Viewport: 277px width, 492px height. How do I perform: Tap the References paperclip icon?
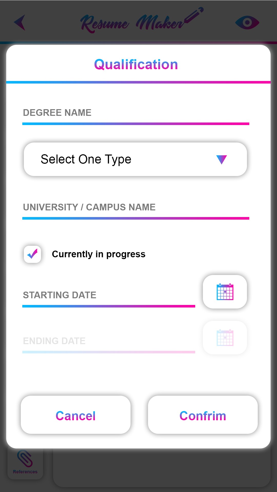[25, 458]
